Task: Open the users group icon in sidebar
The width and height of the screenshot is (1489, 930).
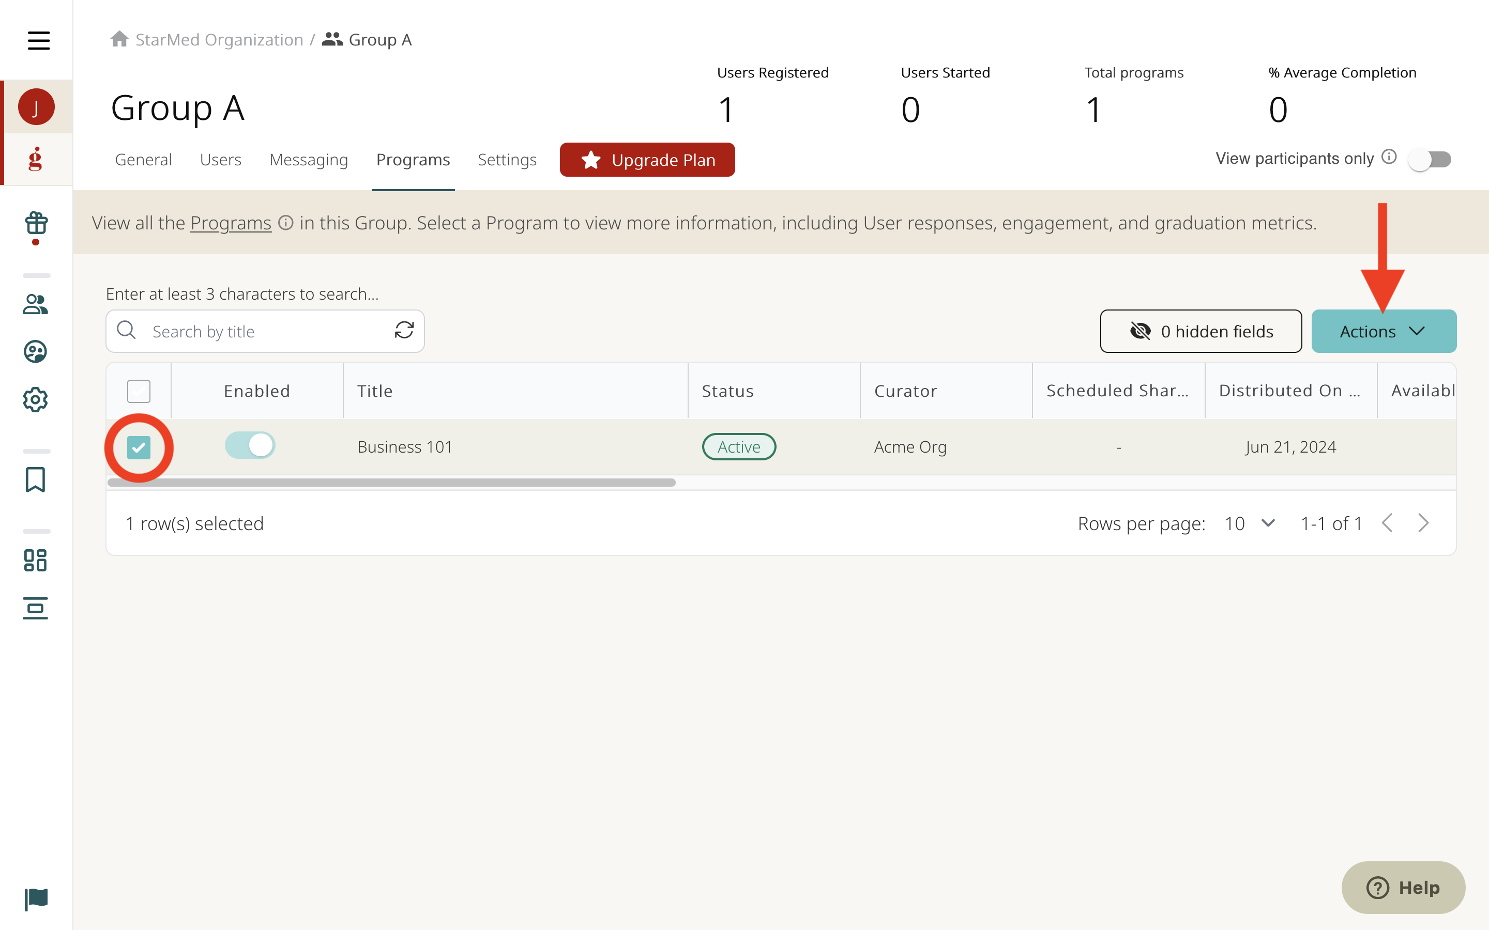Action: coord(36,304)
